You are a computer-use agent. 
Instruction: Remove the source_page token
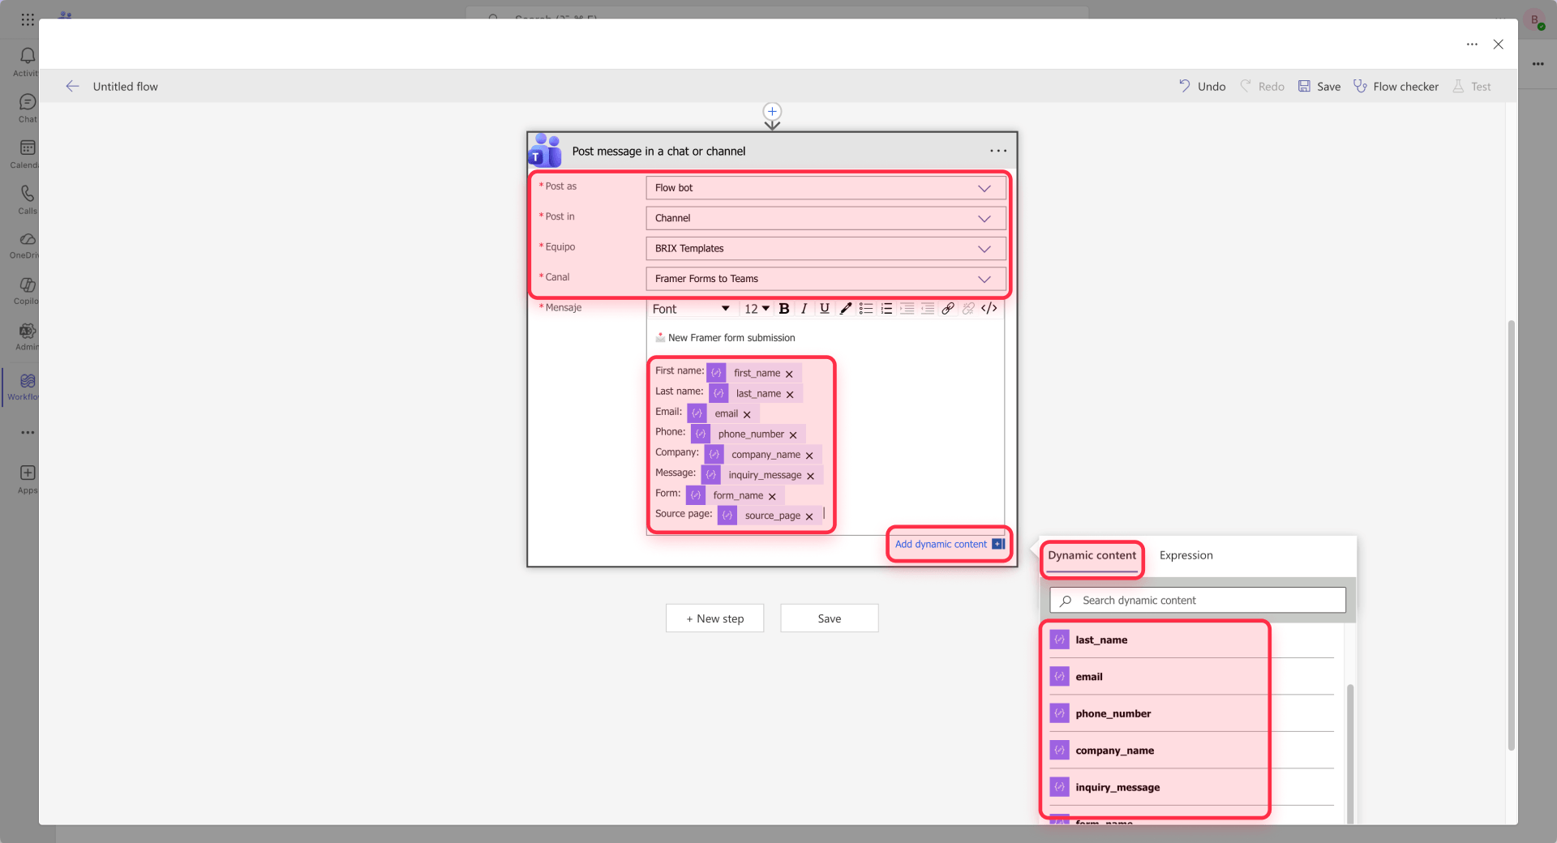[809, 516]
